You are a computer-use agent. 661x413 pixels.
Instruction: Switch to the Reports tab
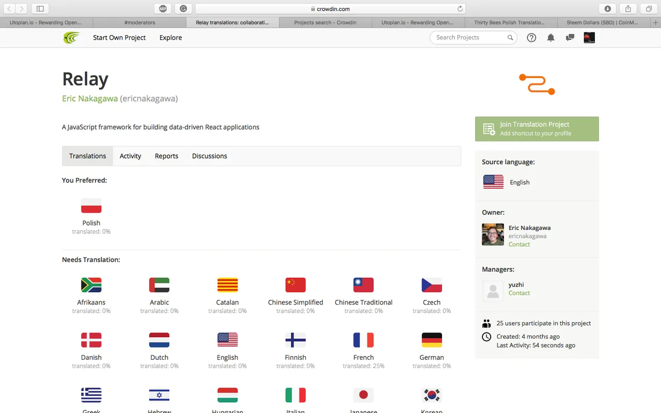tap(166, 156)
